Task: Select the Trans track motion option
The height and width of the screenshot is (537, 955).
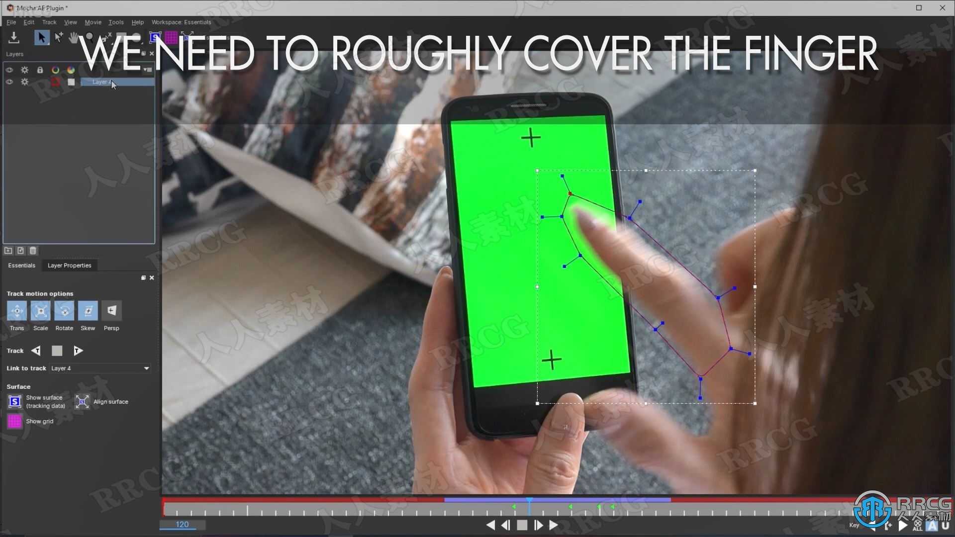Action: point(16,310)
